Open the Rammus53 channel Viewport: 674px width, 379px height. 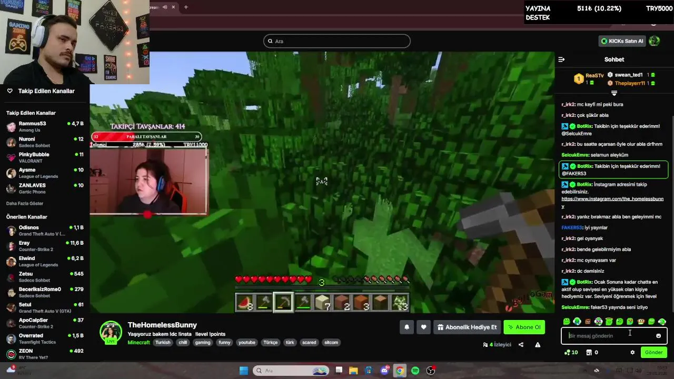pos(45,126)
